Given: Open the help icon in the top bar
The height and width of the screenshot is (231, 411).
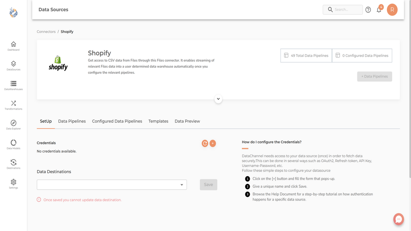Looking at the screenshot, I should pyautogui.click(x=368, y=10).
